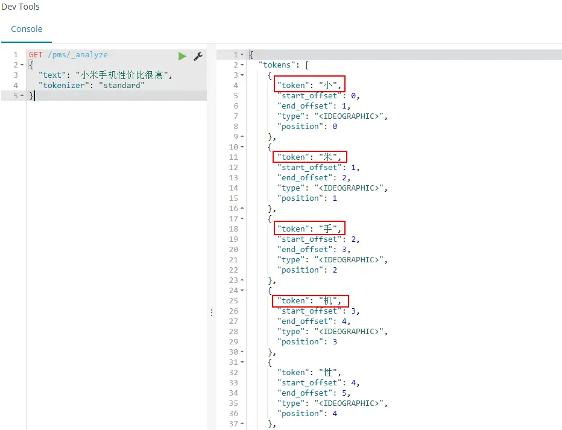Click the "start_offset": 1 line
The width and height of the screenshot is (562, 430).
[318, 167]
